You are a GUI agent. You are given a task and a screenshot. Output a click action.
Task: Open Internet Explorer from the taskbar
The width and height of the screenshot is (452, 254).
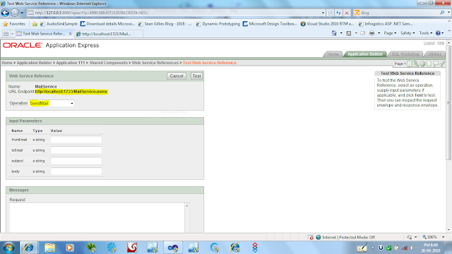(28, 248)
